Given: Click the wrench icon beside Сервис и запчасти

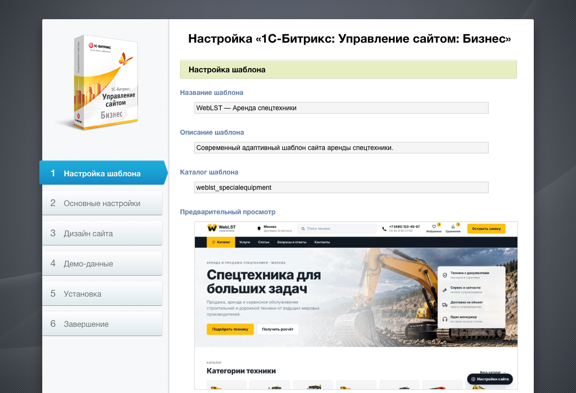Looking at the screenshot, I should pyautogui.click(x=445, y=290).
